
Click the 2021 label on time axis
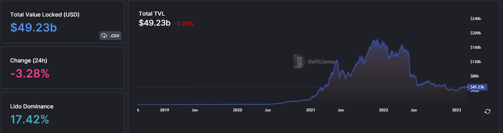(x=311, y=110)
